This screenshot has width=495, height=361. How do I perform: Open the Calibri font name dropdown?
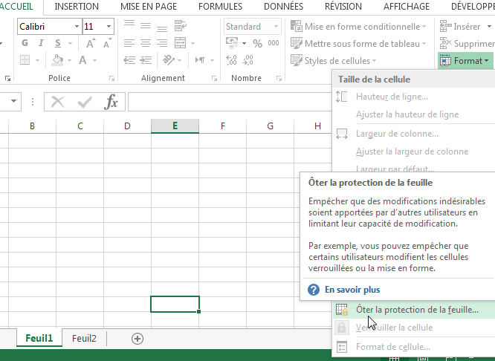coord(77,27)
